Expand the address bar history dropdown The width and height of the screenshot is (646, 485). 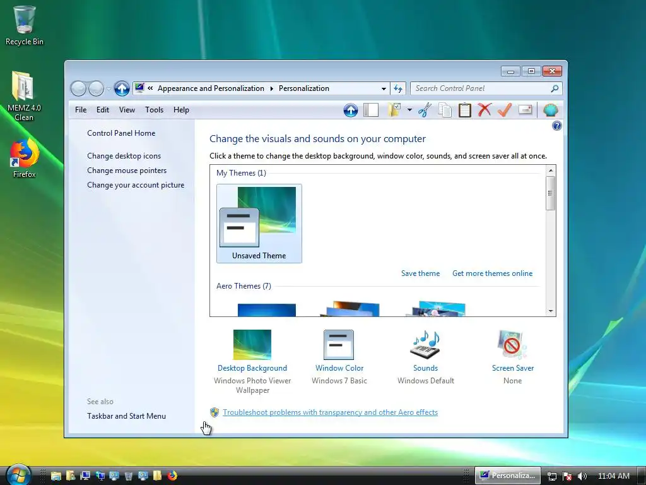click(x=384, y=88)
